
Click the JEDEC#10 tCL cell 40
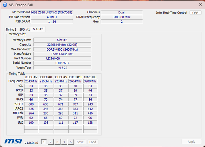click(x=75, y=86)
